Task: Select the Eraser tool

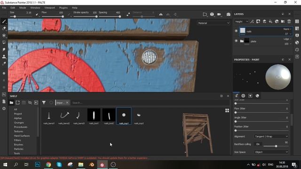Action: 4,29
